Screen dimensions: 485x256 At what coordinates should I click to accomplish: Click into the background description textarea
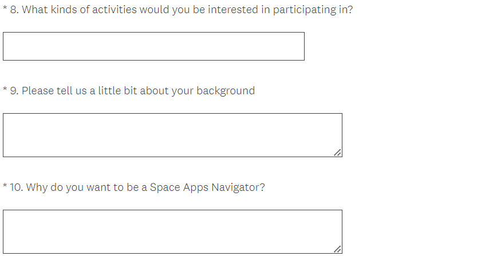[x=172, y=135]
